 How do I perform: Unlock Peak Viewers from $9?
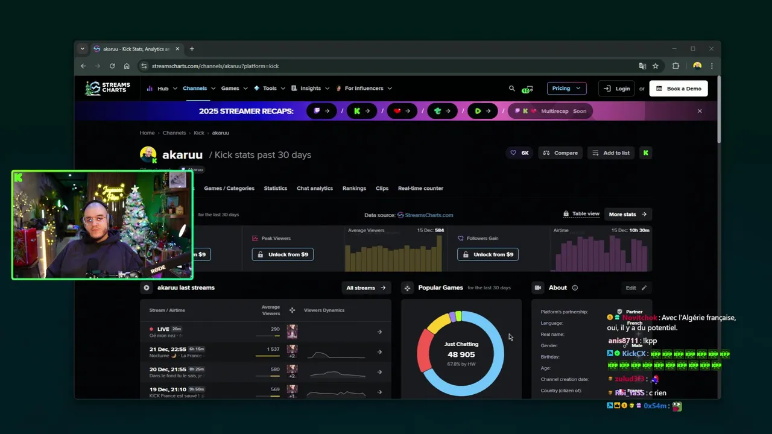pos(283,254)
